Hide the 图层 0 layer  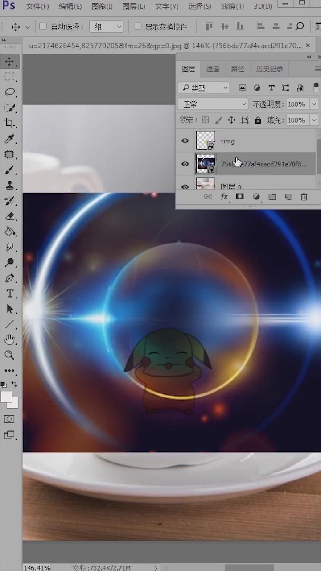coord(185,186)
